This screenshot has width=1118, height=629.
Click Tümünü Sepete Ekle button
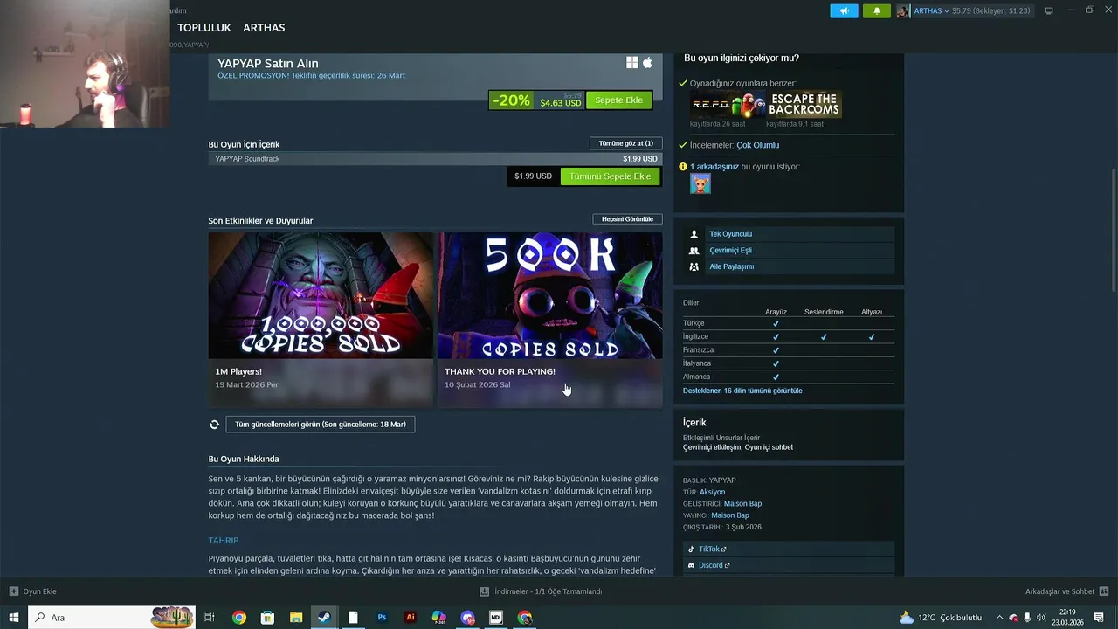pos(611,176)
